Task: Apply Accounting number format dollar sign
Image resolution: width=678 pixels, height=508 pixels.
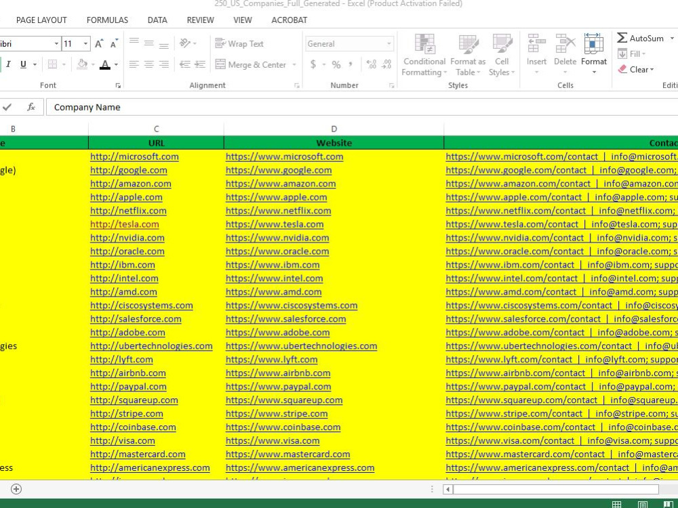Action: pyautogui.click(x=313, y=64)
